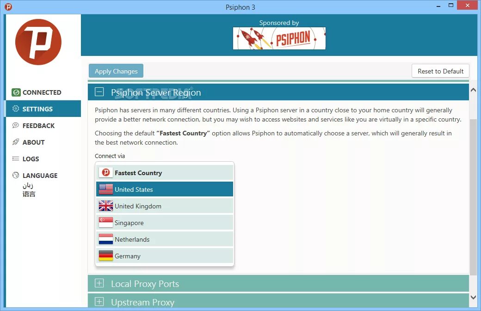Open the Settings tab
Screen dimensions: 481x311
click(x=43, y=109)
